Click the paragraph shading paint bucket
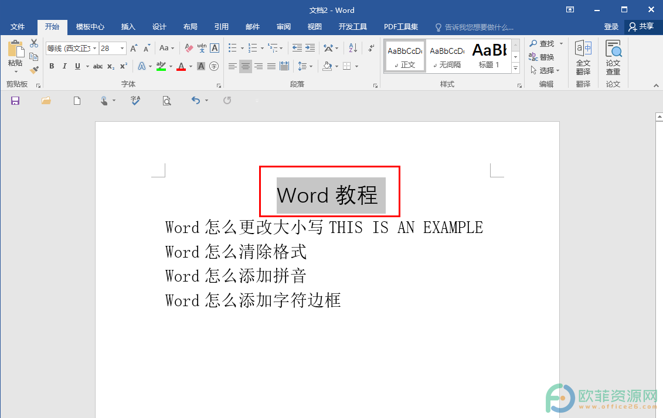The height and width of the screenshot is (418, 663). [327, 66]
